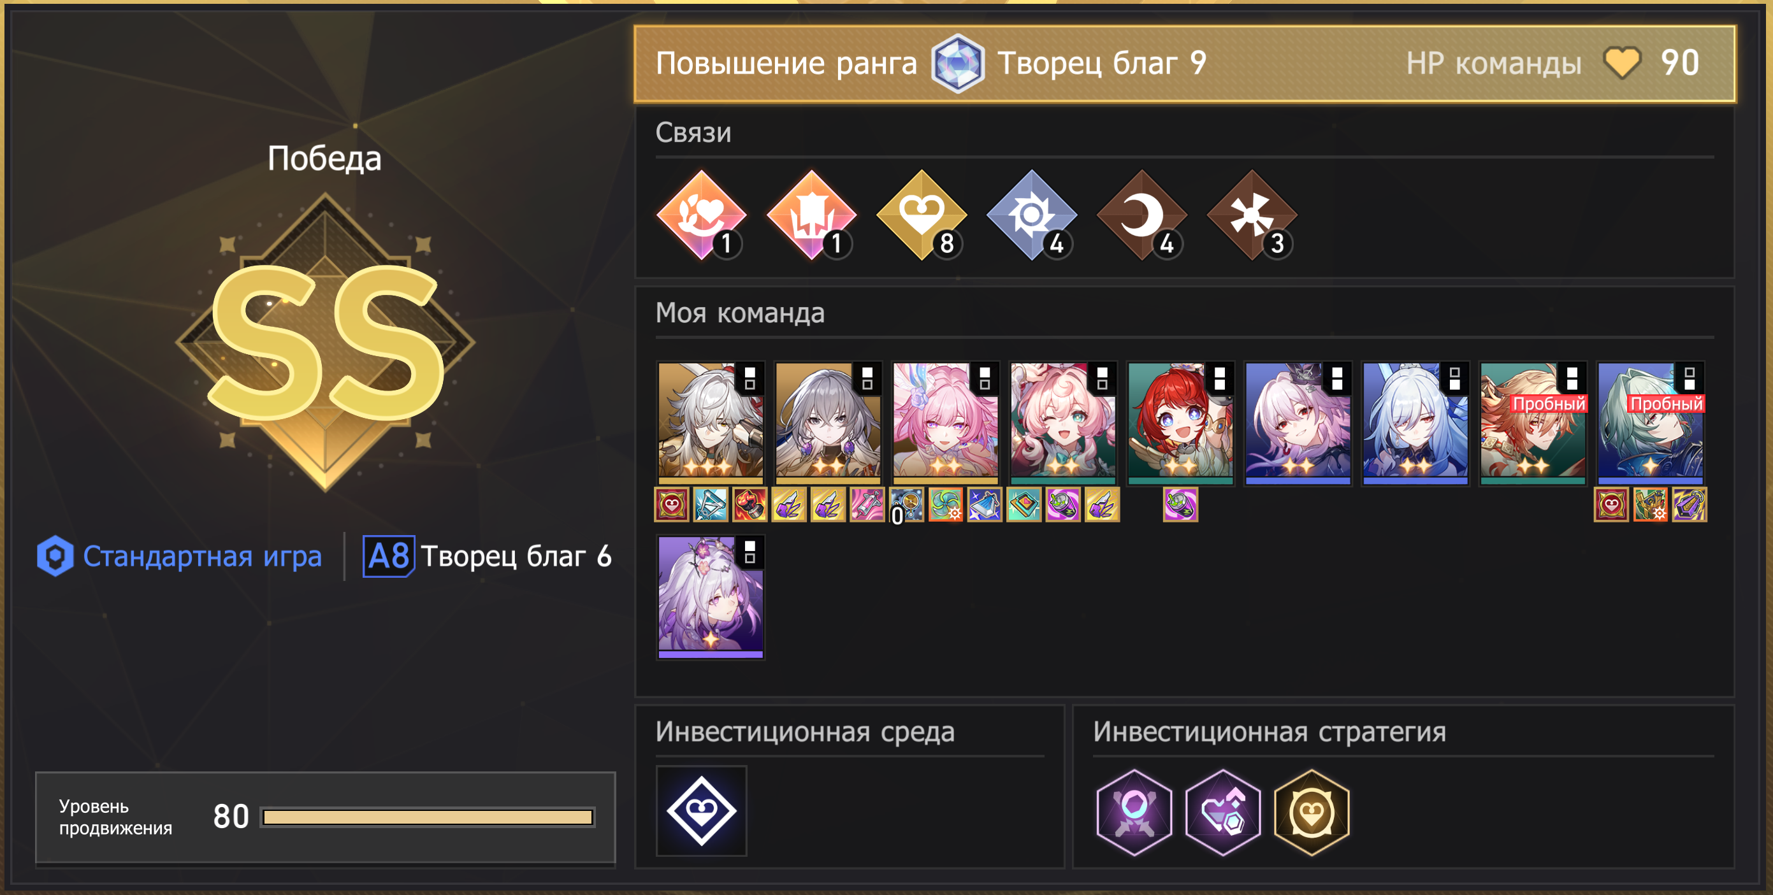
Task: Click the purple potion item under red-haired character
Action: pos(1180,505)
